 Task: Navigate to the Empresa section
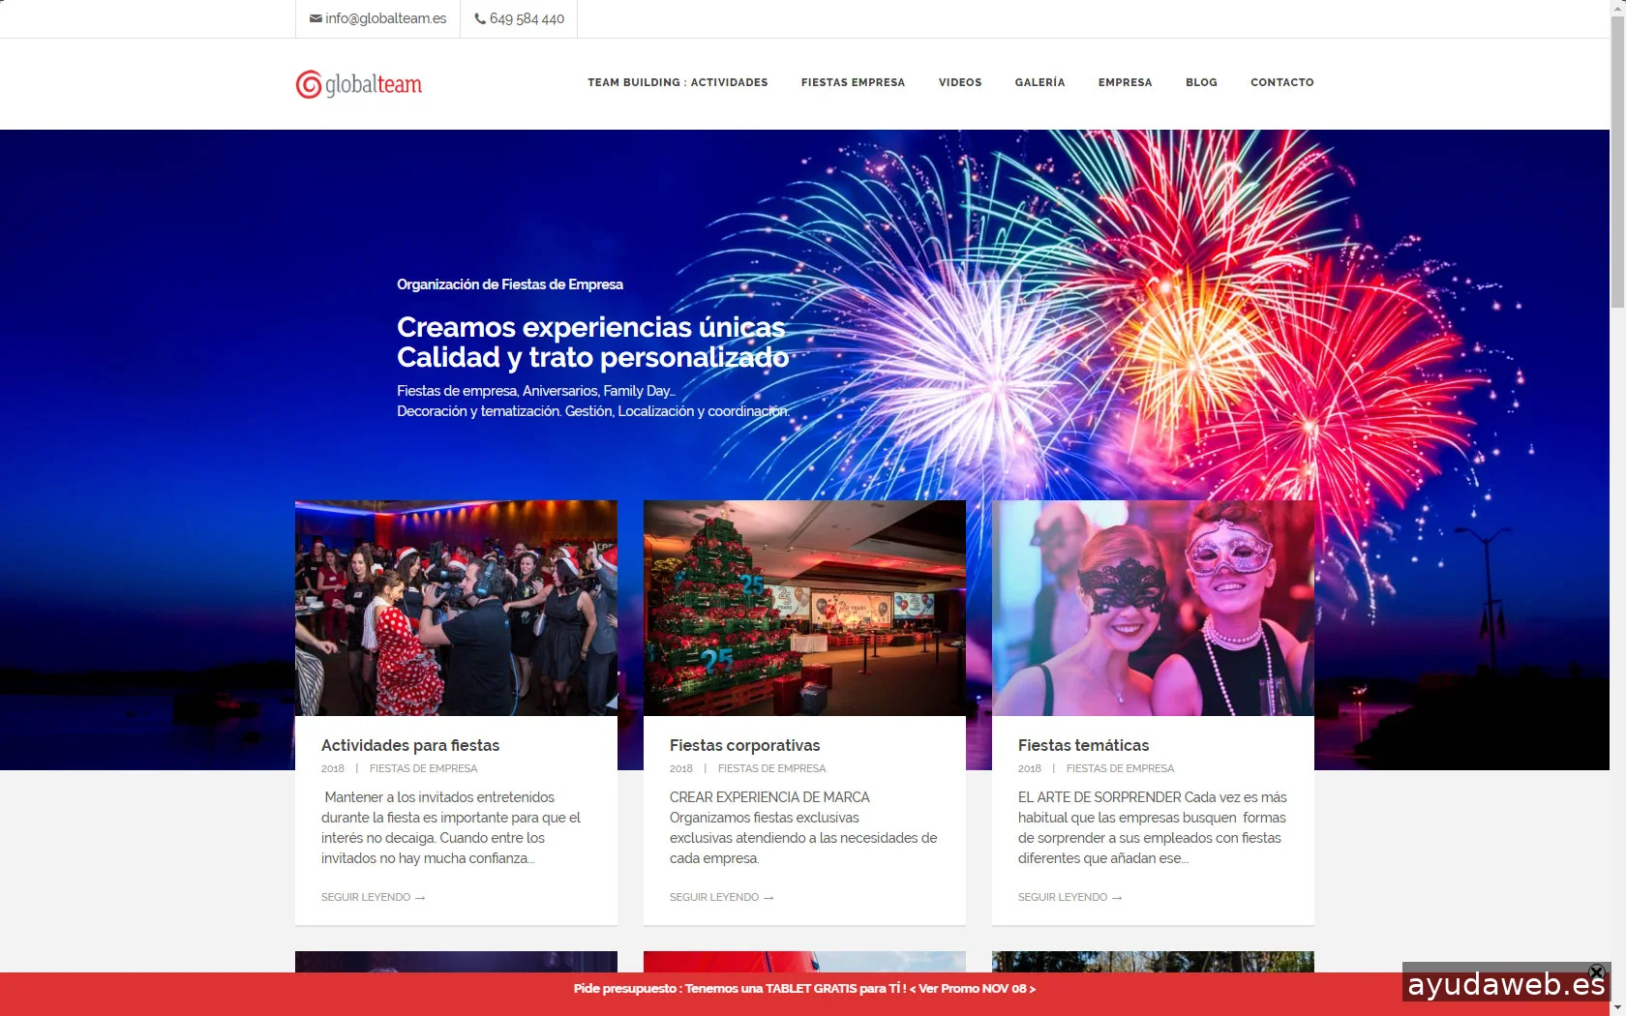[x=1125, y=82]
